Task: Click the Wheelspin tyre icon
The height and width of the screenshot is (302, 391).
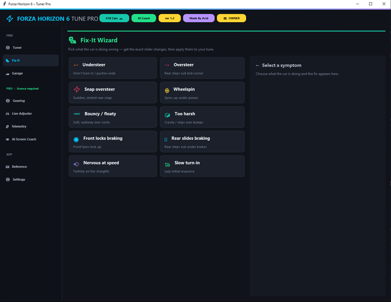Action: pyautogui.click(x=167, y=90)
